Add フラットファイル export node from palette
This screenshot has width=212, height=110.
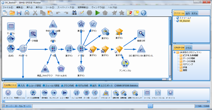point(158,93)
